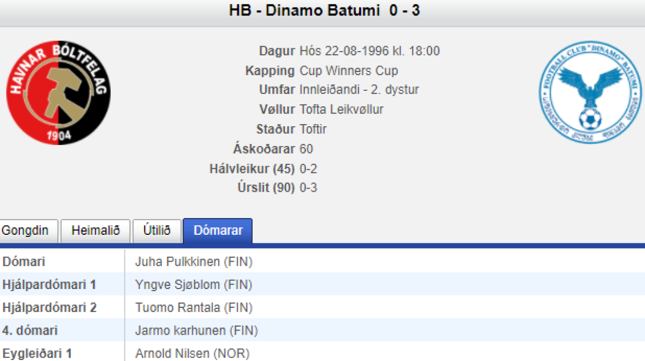Click the Dinamo Batumi eagle logo

[x=590, y=93]
